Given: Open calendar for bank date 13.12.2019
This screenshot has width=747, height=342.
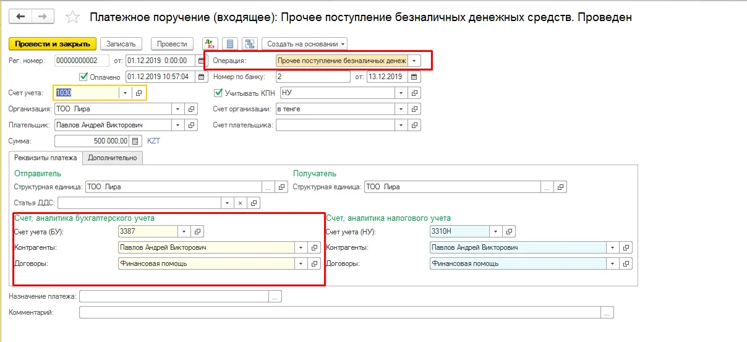Looking at the screenshot, I should (x=414, y=77).
